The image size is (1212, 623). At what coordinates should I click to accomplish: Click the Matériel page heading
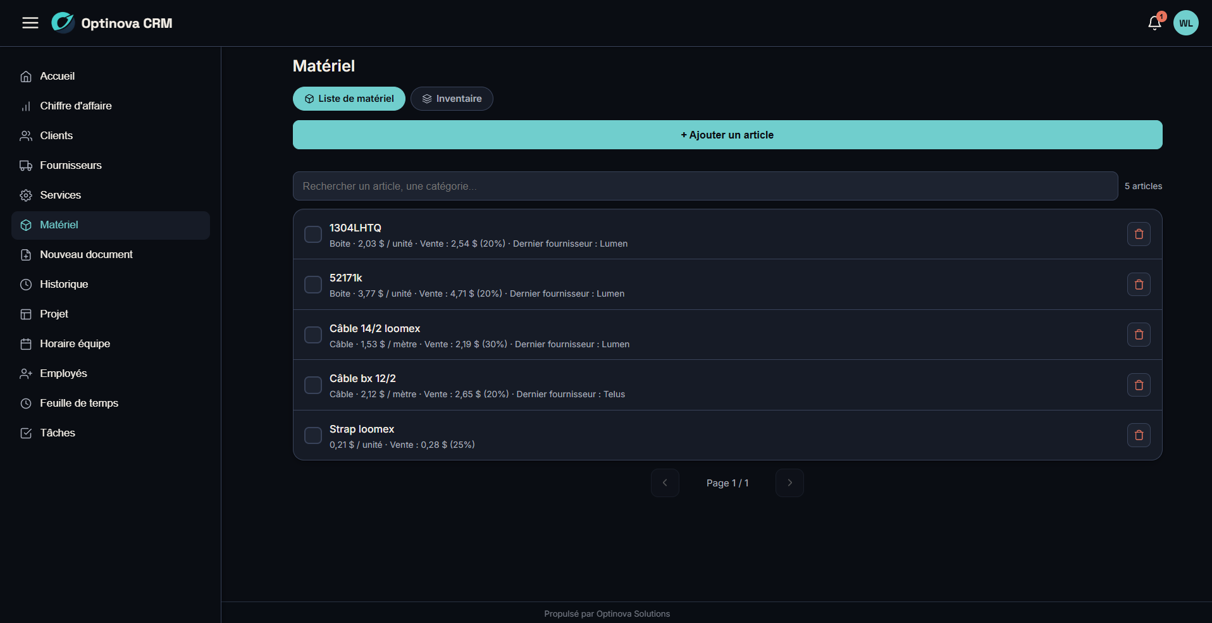(324, 66)
